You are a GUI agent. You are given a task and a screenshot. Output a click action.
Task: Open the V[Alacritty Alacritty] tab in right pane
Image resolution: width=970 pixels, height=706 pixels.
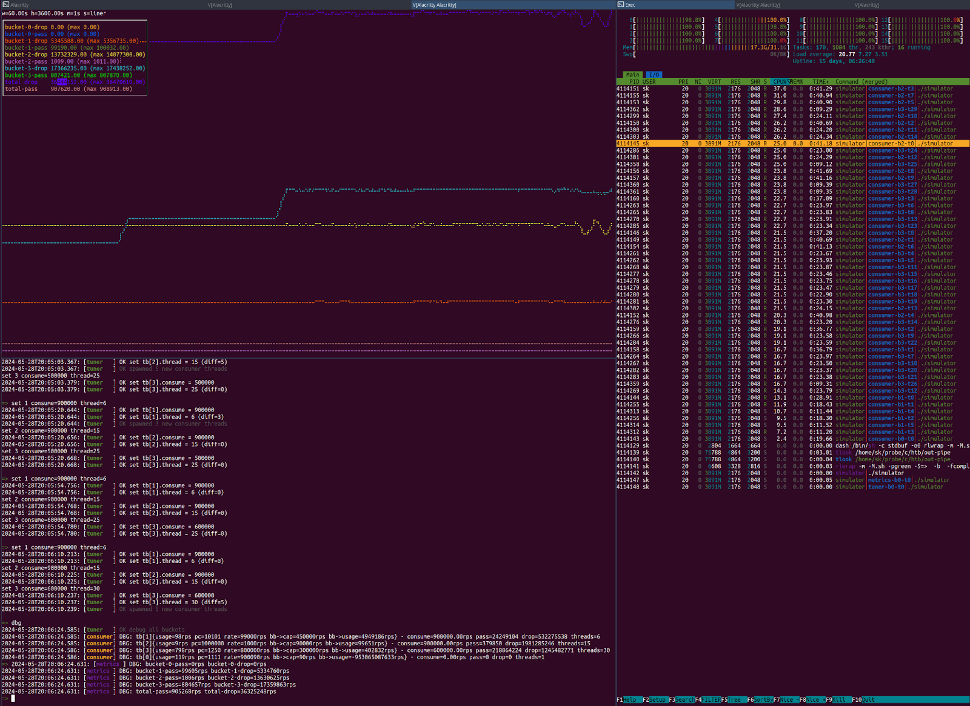point(793,4)
